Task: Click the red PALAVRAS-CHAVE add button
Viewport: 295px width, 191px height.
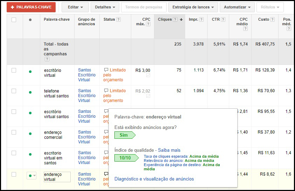Action: 31,7
